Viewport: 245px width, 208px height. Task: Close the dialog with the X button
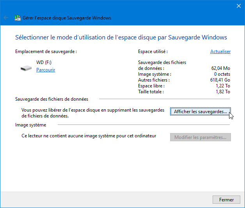coord(239,6)
